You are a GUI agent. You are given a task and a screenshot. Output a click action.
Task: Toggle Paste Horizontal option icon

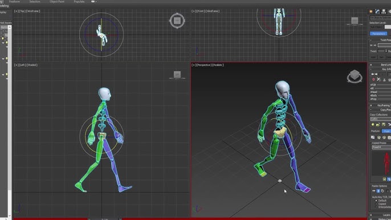(x=373, y=191)
